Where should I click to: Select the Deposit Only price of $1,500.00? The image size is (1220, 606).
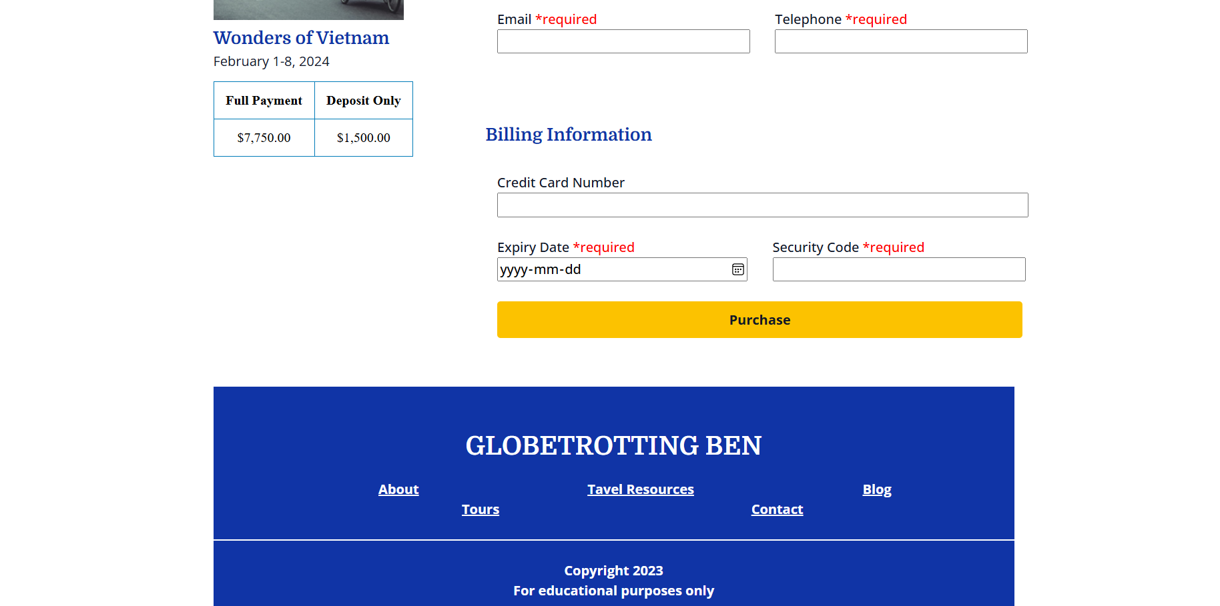tap(363, 138)
